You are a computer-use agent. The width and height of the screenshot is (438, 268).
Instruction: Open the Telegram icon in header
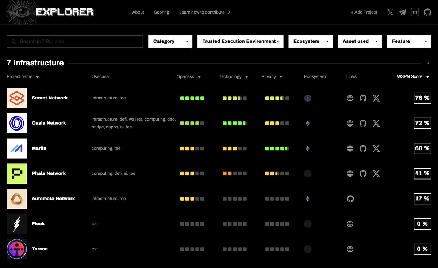[x=403, y=12]
